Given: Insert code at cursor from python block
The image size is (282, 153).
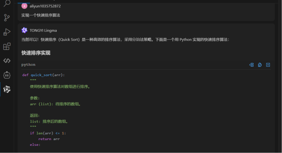Looking at the screenshot, I should 251,65.
